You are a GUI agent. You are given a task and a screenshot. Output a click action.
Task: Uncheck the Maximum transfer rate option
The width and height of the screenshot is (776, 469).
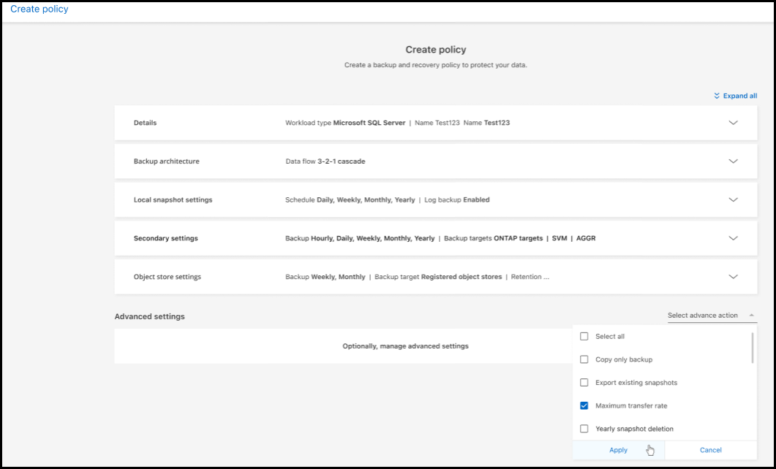(584, 405)
